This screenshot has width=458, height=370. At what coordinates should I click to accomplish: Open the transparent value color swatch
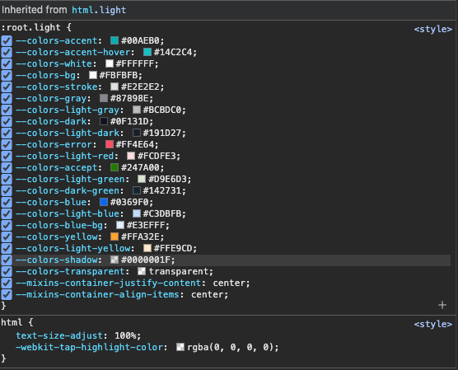coord(142,271)
